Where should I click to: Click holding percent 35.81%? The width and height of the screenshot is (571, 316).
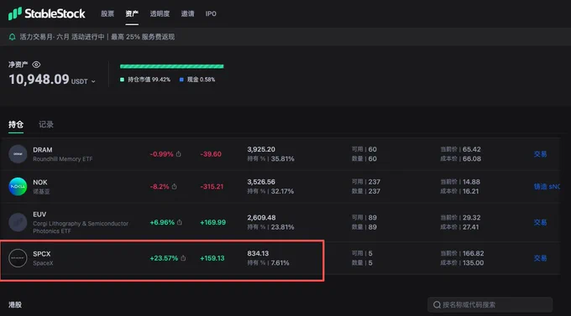tap(283, 159)
